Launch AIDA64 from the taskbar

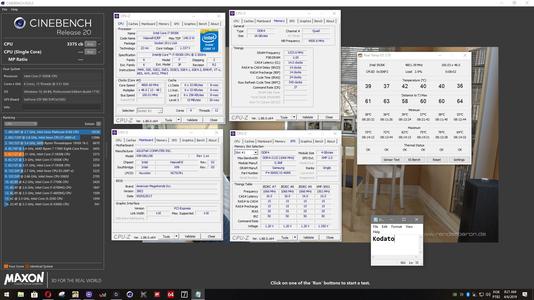[170, 294]
